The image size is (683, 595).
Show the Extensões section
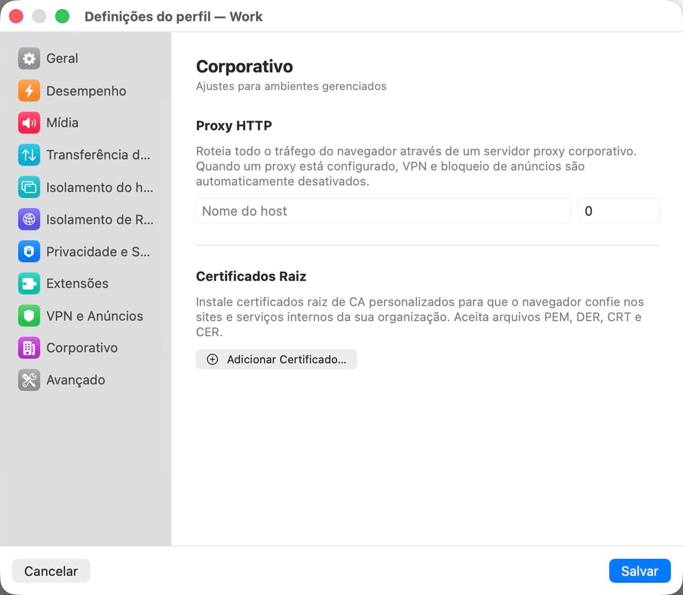tap(86, 284)
